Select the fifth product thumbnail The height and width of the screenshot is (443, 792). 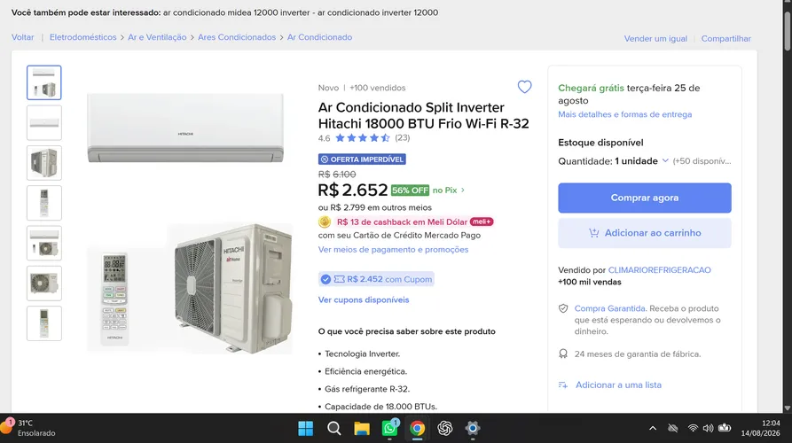tap(44, 243)
